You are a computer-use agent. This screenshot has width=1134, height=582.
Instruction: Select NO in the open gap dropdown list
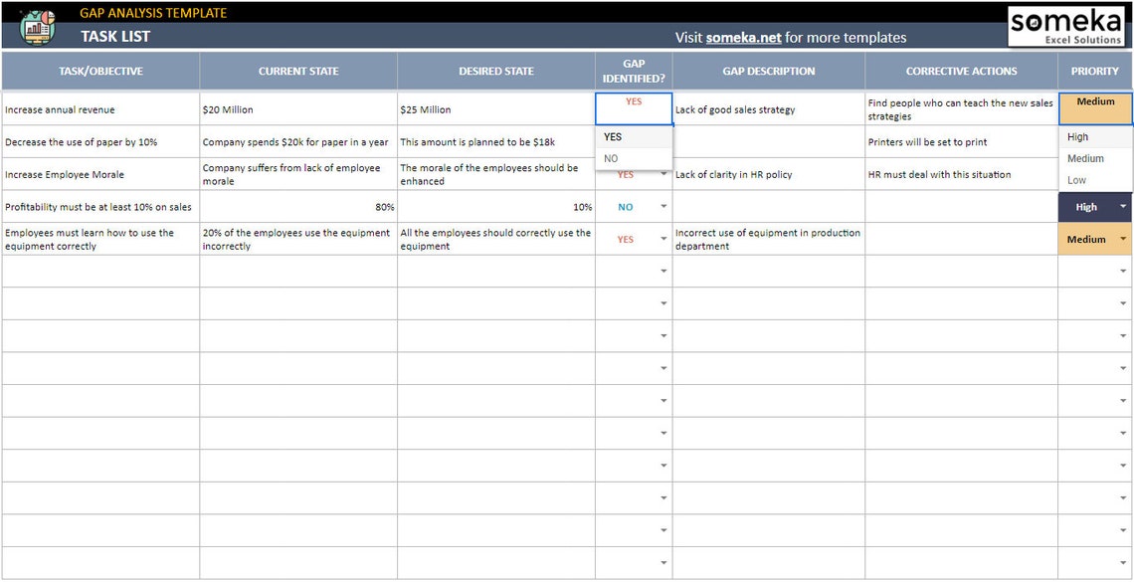click(x=611, y=157)
